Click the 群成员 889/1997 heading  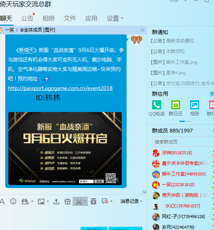172,131
